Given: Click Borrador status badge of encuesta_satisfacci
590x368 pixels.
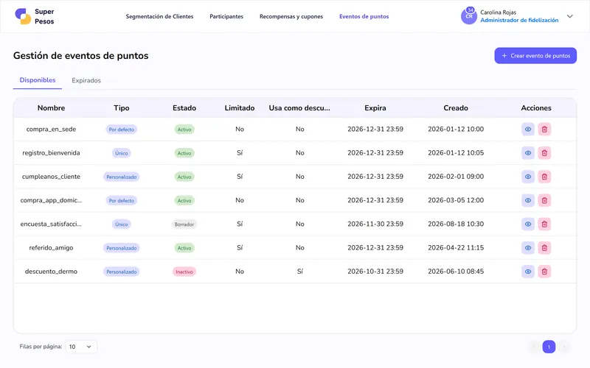Looking at the screenshot, I should click(x=184, y=224).
